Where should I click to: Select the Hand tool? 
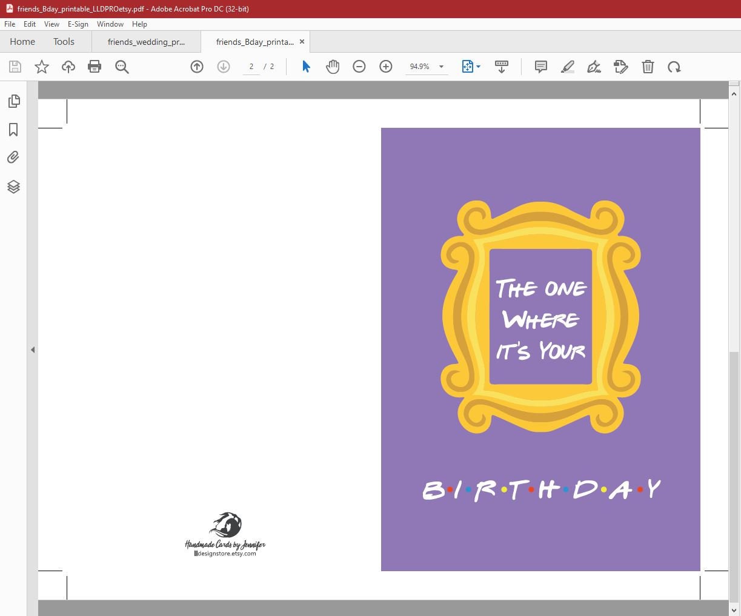333,67
